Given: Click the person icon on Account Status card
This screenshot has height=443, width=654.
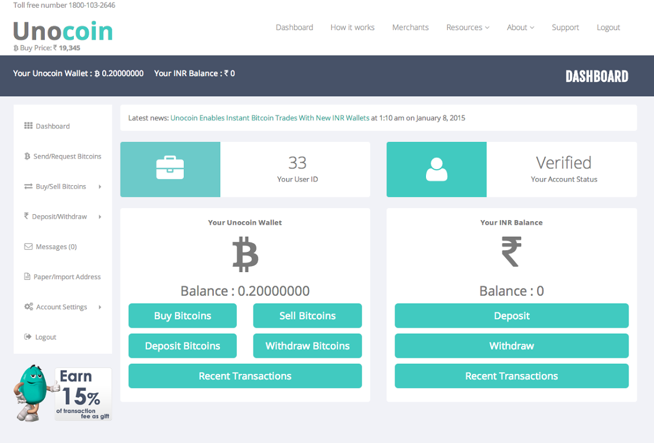Looking at the screenshot, I should (x=437, y=169).
